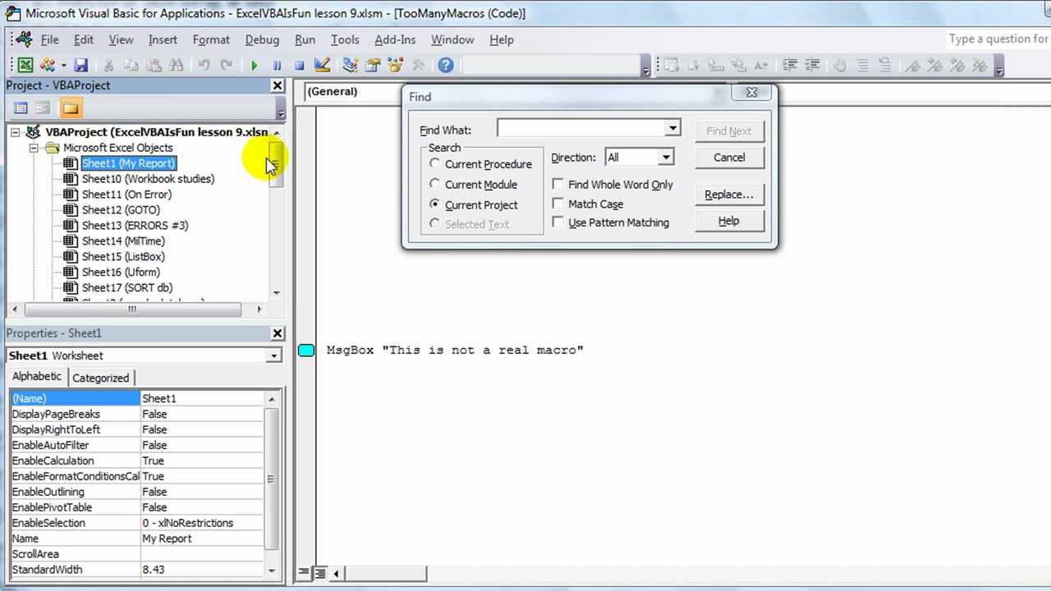Image resolution: width=1051 pixels, height=591 pixels.
Task: Click View Code icon in Project panel
Action: [21, 108]
